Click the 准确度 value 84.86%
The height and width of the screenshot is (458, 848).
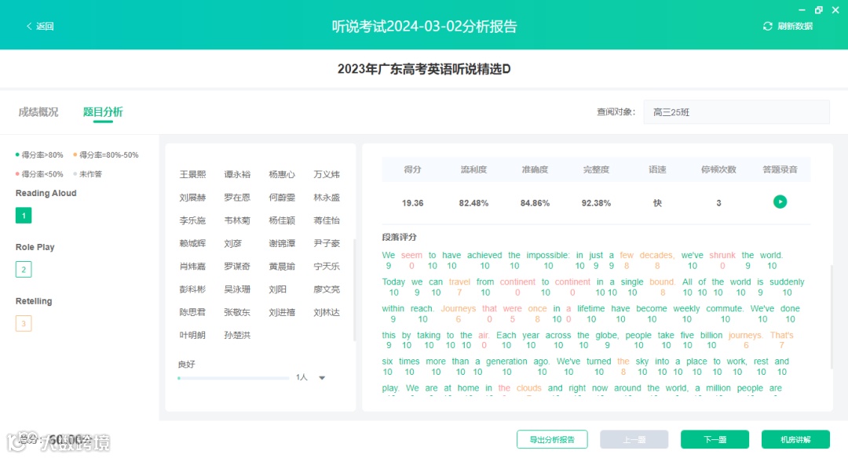535,203
